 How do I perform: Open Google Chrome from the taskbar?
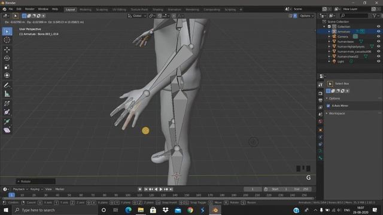coord(190,210)
